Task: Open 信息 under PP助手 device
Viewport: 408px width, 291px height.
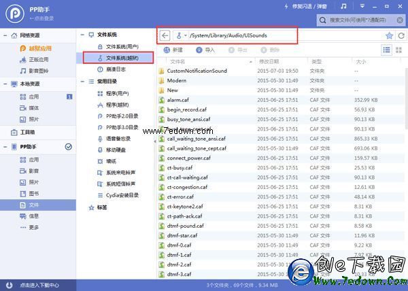Action: click(x=29, y=216)
